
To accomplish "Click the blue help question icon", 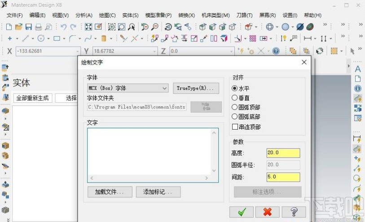I will click(276, 51).
